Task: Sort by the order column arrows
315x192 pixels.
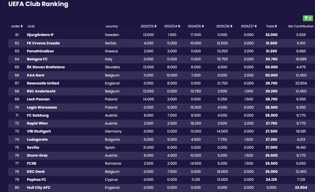Action: click(22, 26)
